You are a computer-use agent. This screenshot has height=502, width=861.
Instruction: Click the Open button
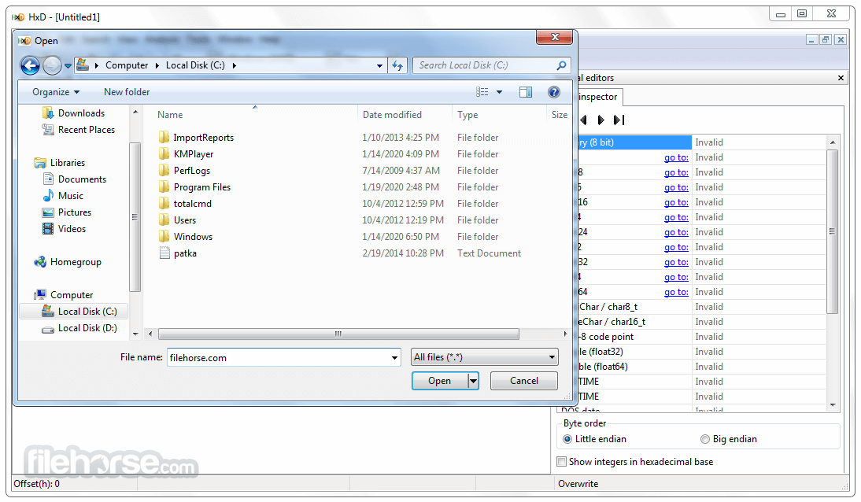click(x=439, y=381)
